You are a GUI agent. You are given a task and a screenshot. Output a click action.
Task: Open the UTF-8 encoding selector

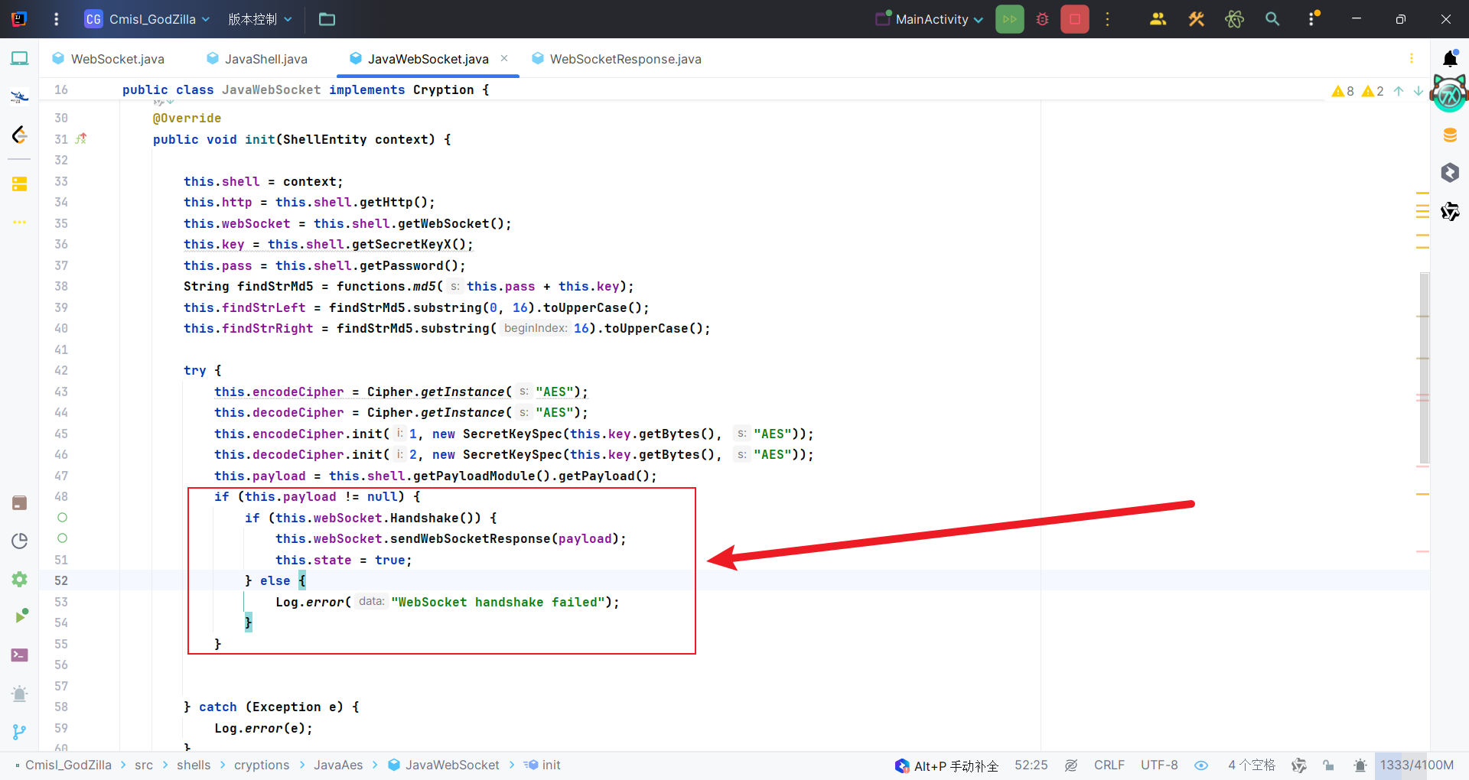tap(1159, 765)
